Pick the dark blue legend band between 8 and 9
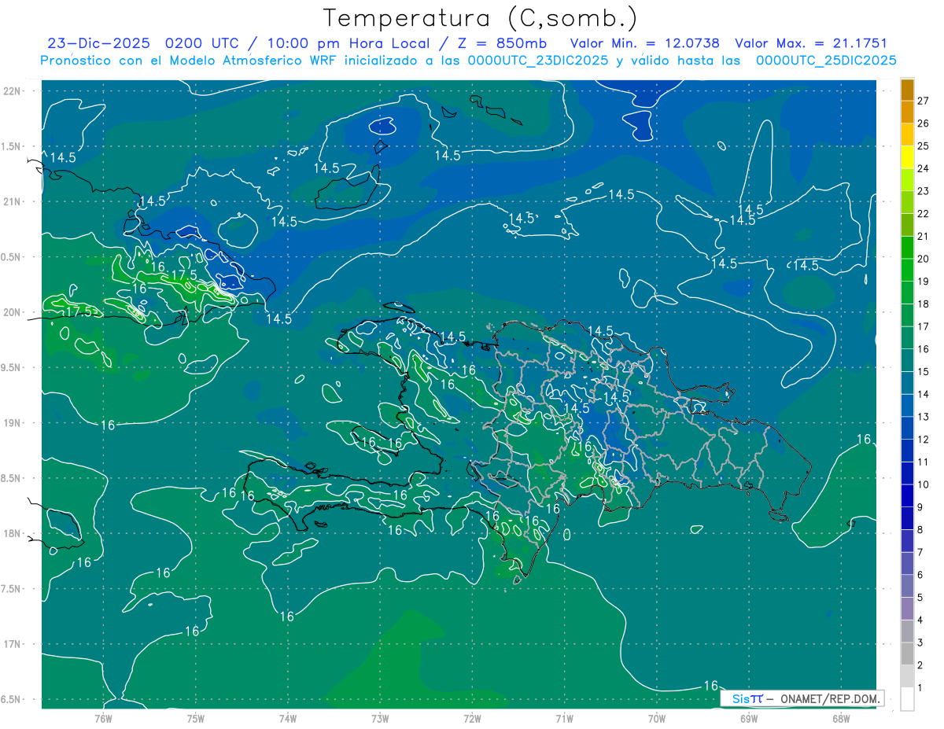This screenshot has height=729, width=944. (x=907, y=518)
